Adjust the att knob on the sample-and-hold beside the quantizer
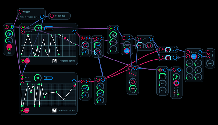Image resolution: width=218 pixels, height=125 pixels. coord(162,83)
